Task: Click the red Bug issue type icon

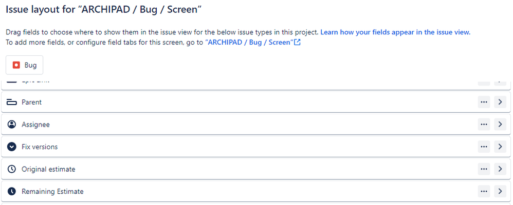Action: [16, 65]
